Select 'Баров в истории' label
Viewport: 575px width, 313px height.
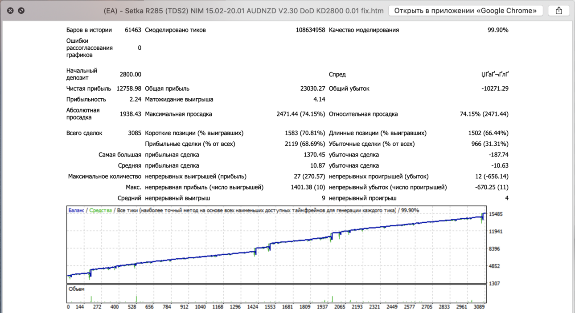coord(89,30)
